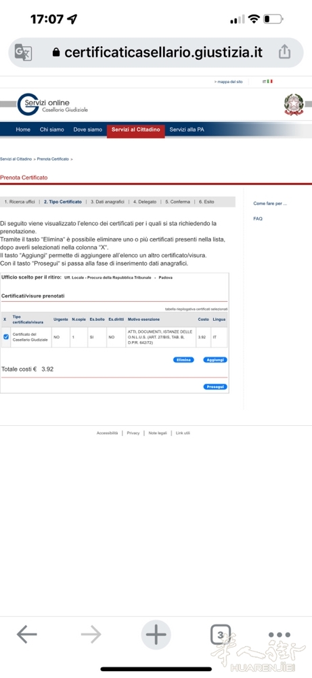Click the Urgente column header
The image size is (312, 678).
60,319
